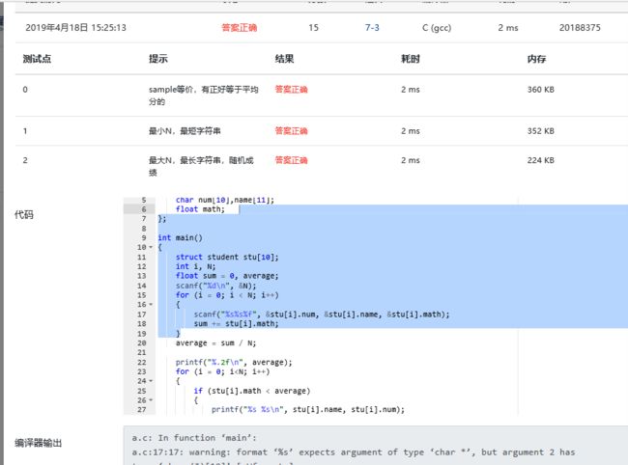Image resolution: width=628 pixels, height=465 pixels.
Task: Click the 测试点 column header
Action: [37, 59]
